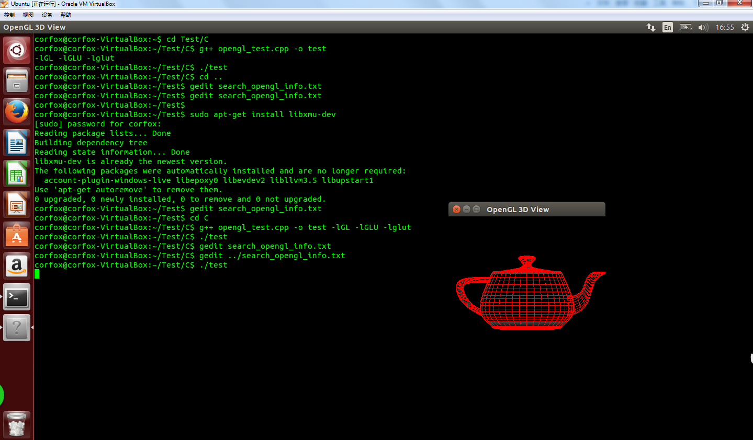Minimize the OpenGL 3D View window
Viewport: 753px width, 440px height.
[x=466, y=209]
